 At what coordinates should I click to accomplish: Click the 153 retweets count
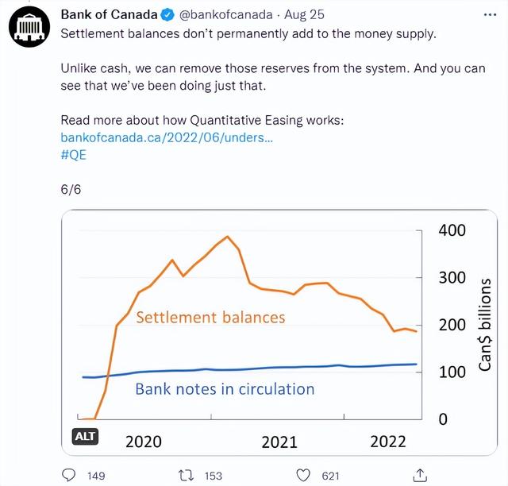tap(214, 476)
